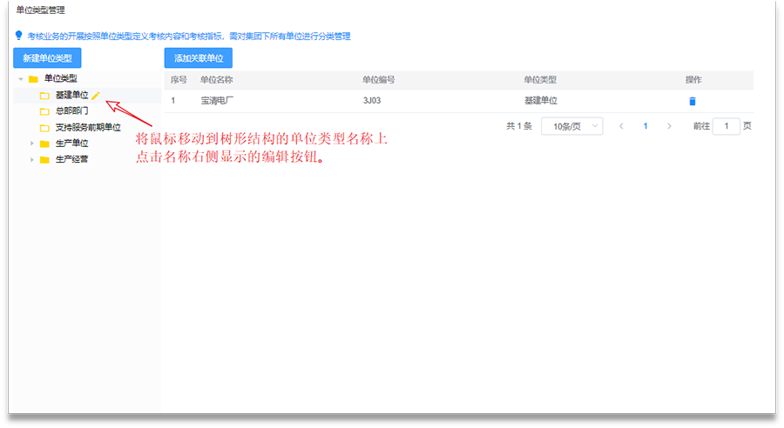Click the 添加关联单位 button

point(198,58)
